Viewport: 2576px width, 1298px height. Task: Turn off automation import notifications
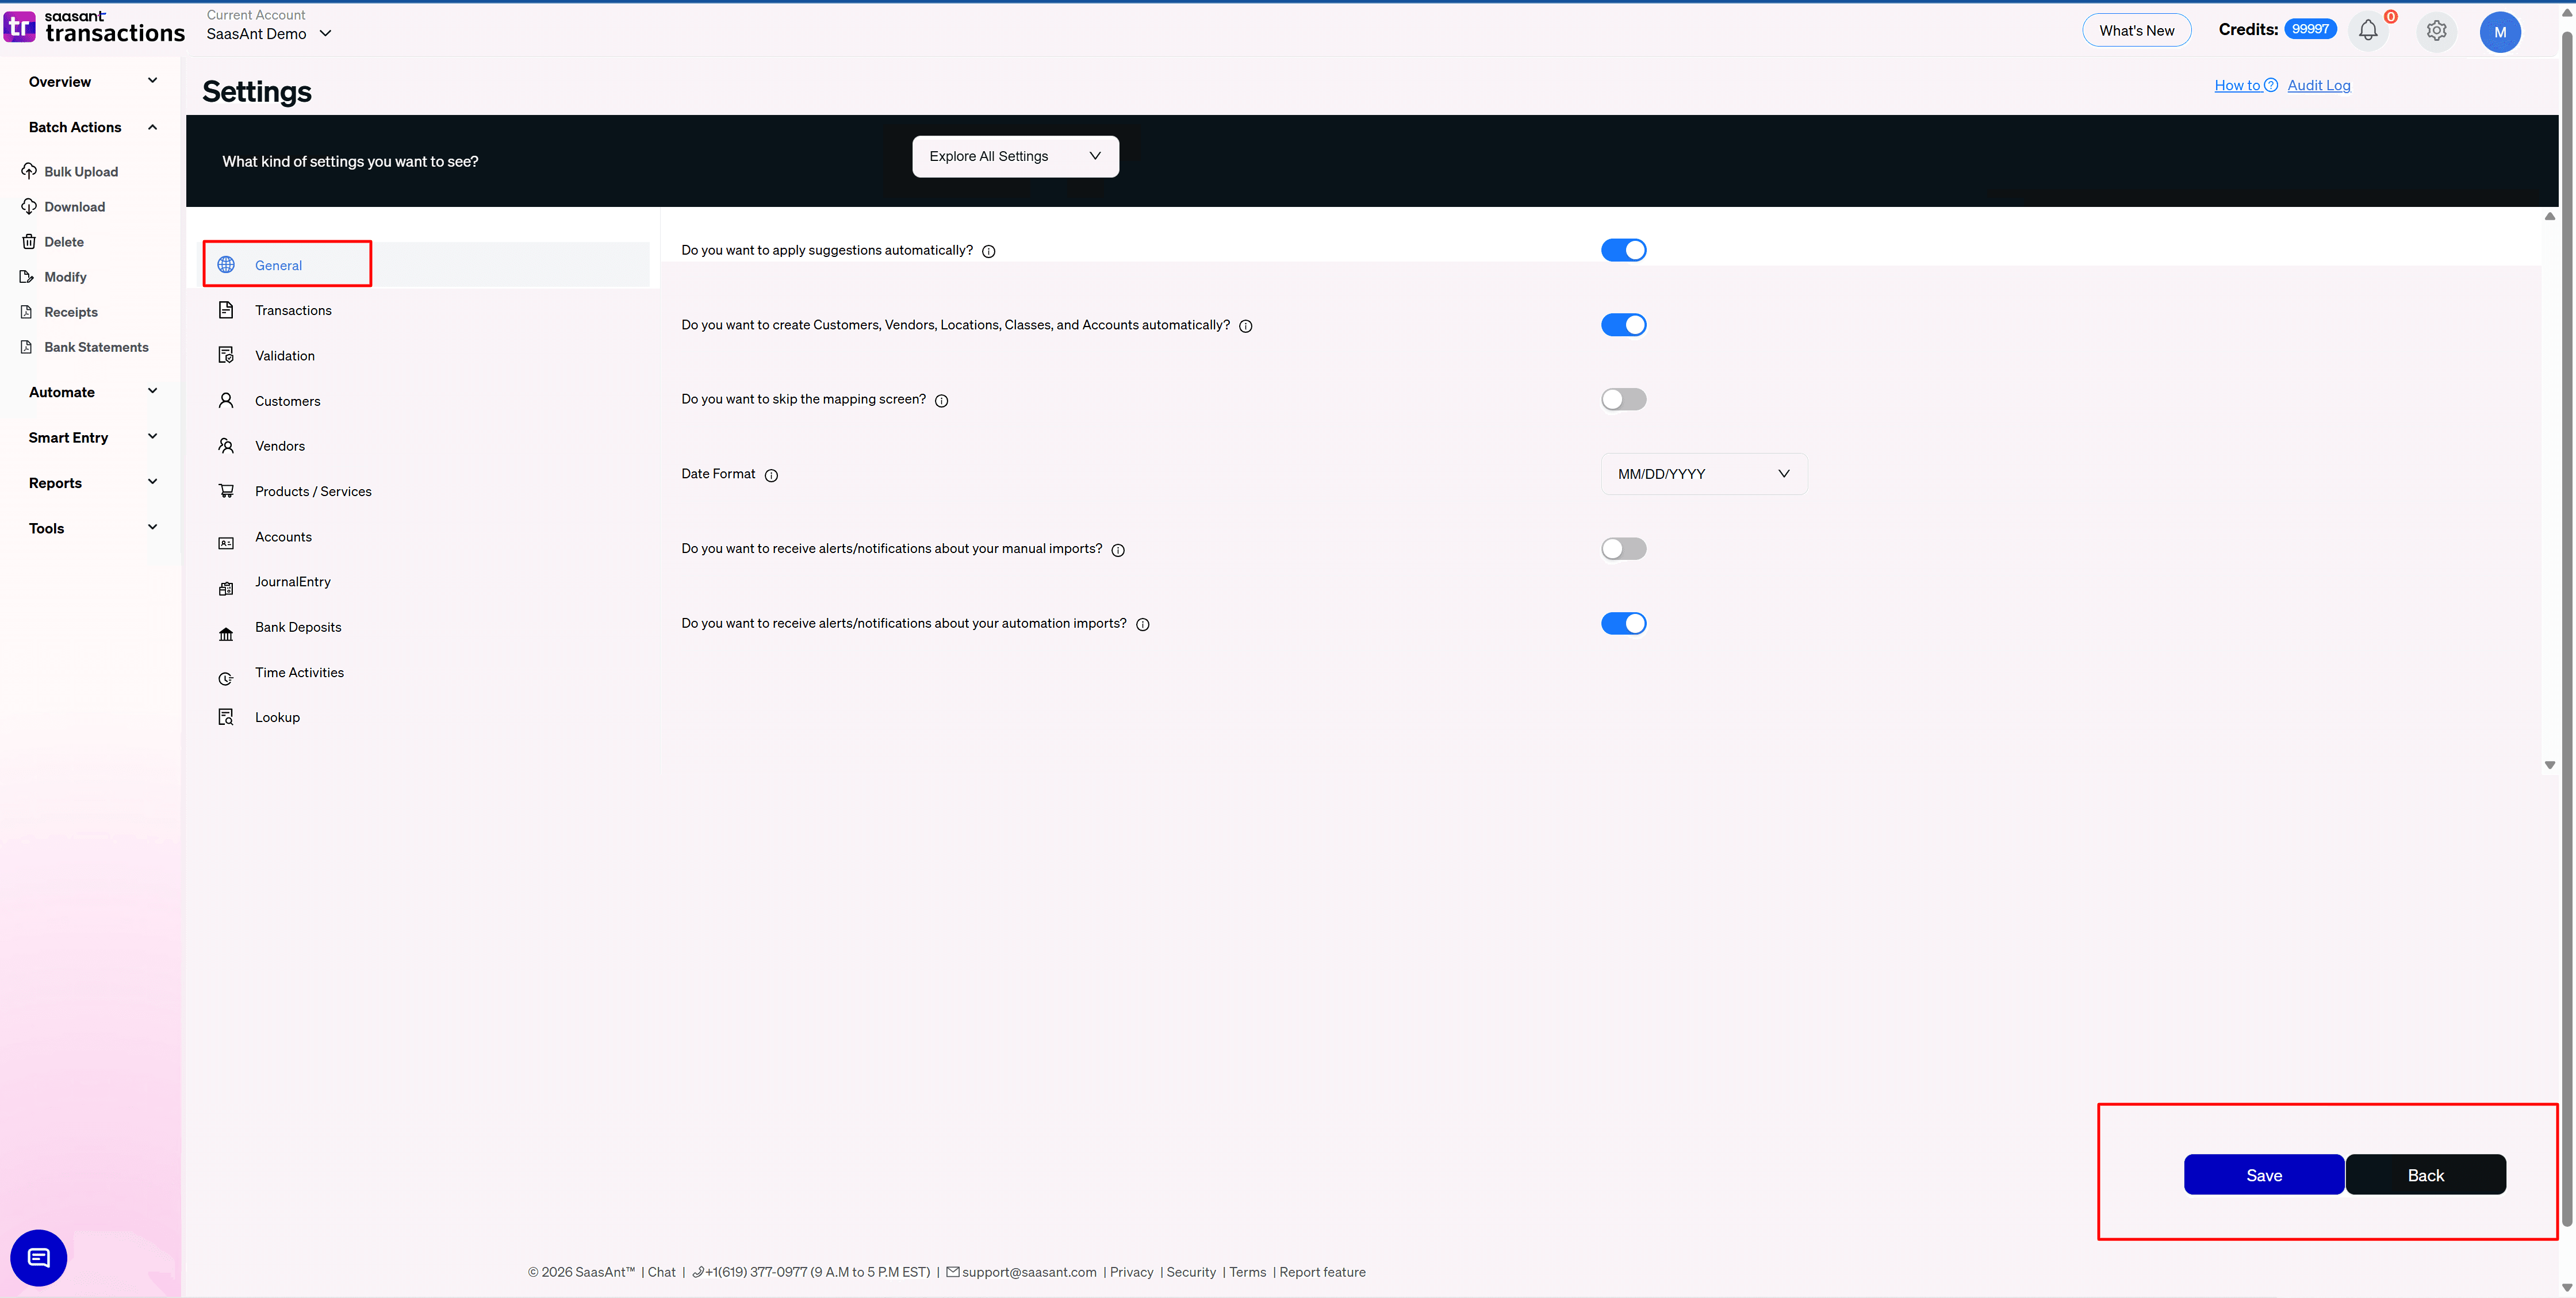pyautogui.click(x=1623, y=623)
